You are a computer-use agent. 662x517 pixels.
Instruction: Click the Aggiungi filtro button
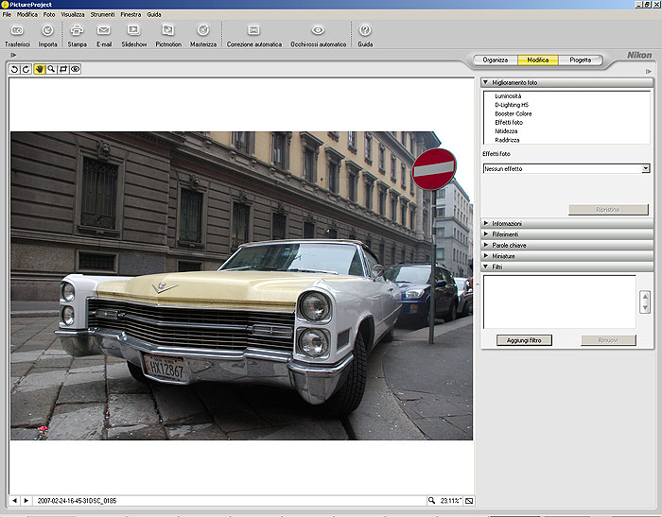[524, 340]
